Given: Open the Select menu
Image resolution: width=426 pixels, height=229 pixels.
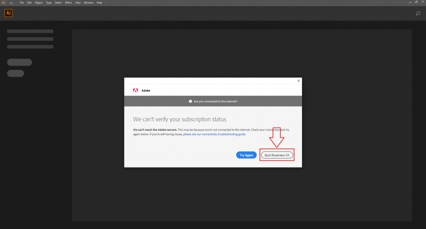Looking at the screenshot, I should point(58,2).
